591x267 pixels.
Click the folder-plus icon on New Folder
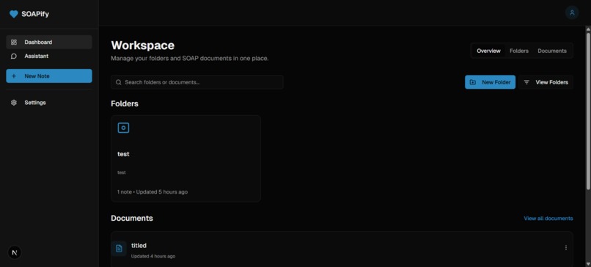click(473, 82)
